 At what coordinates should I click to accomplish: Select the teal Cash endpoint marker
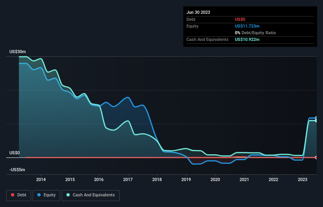tap(316, 121)
